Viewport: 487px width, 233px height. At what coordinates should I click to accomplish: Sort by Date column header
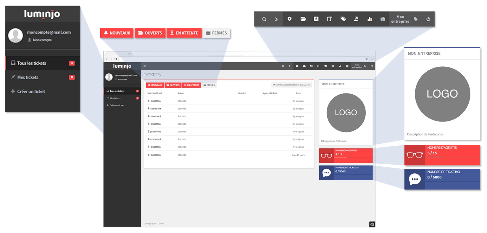298,93
